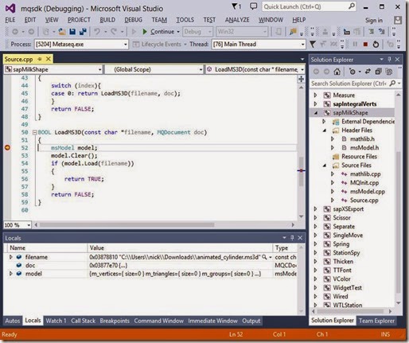Collapse the sapMilkShape project node
This screenshot has width=409, height=343.
pos(316,113)
